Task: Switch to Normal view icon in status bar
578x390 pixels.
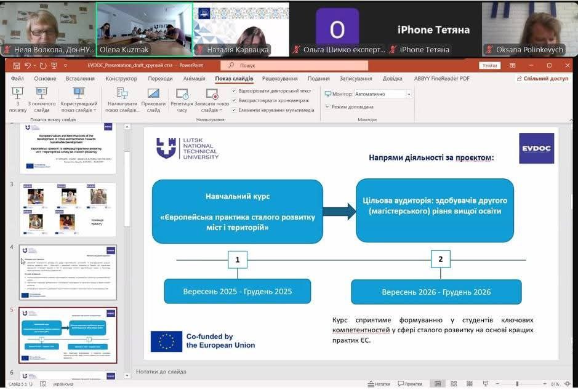Action: tap(438, 384)
